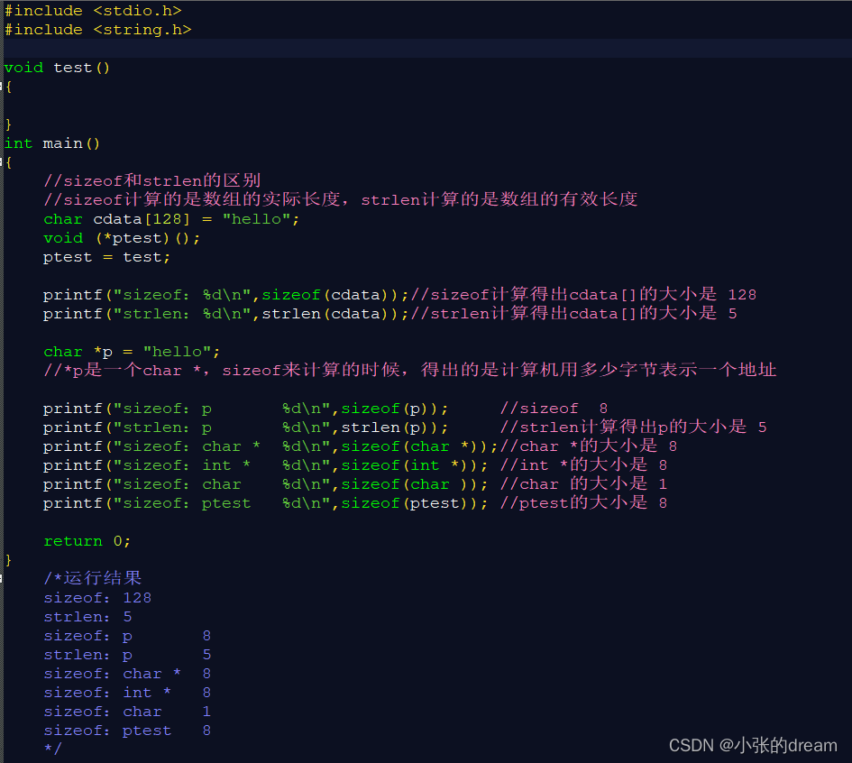Select the 'int main()' line
The height and width of the screenshot is (763, 852).
pos(52,143)
